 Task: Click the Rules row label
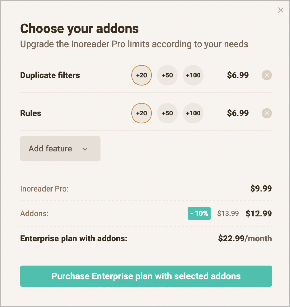tap(31, 113)
